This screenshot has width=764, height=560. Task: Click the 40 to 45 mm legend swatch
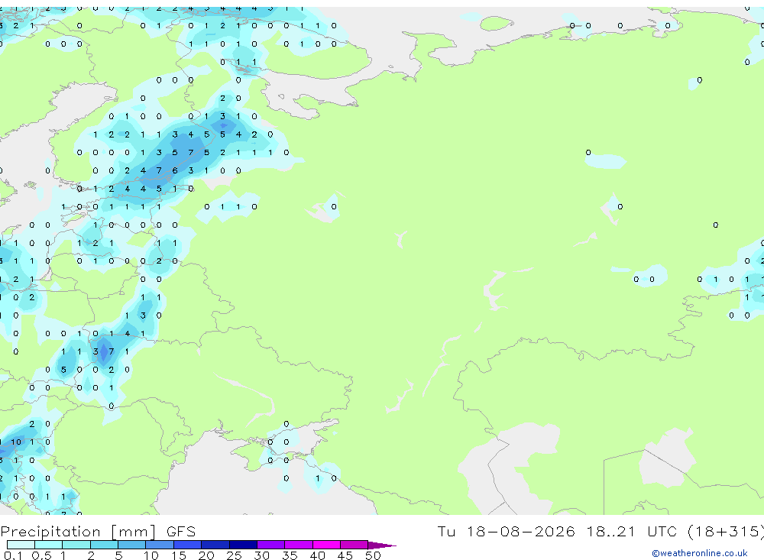click(x=326, y=545)
